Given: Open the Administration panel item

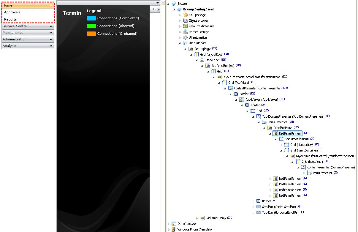Looking at the screenshot, I should click(x=28, y=39).
